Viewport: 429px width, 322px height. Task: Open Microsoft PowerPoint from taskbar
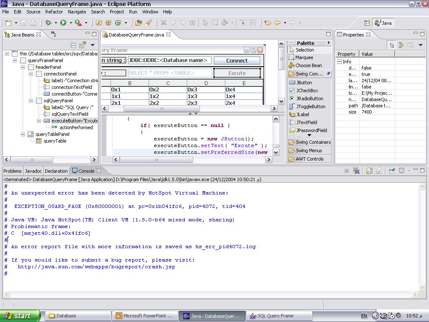145,316
